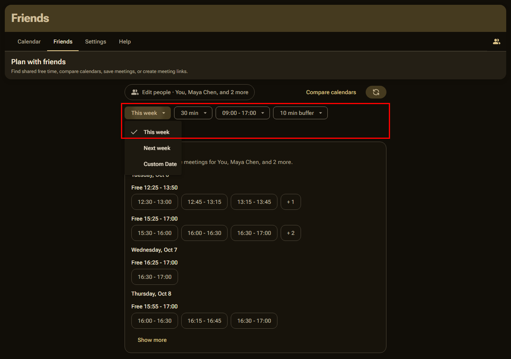Screen dimensions: 511x359
Task: Click the refresh sync icon button
Action: [376, 92]
